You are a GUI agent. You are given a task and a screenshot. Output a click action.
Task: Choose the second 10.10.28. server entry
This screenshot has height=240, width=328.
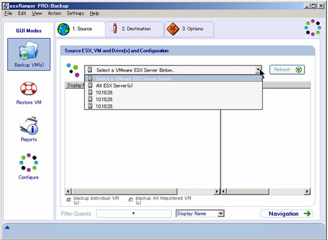[173, 99]
